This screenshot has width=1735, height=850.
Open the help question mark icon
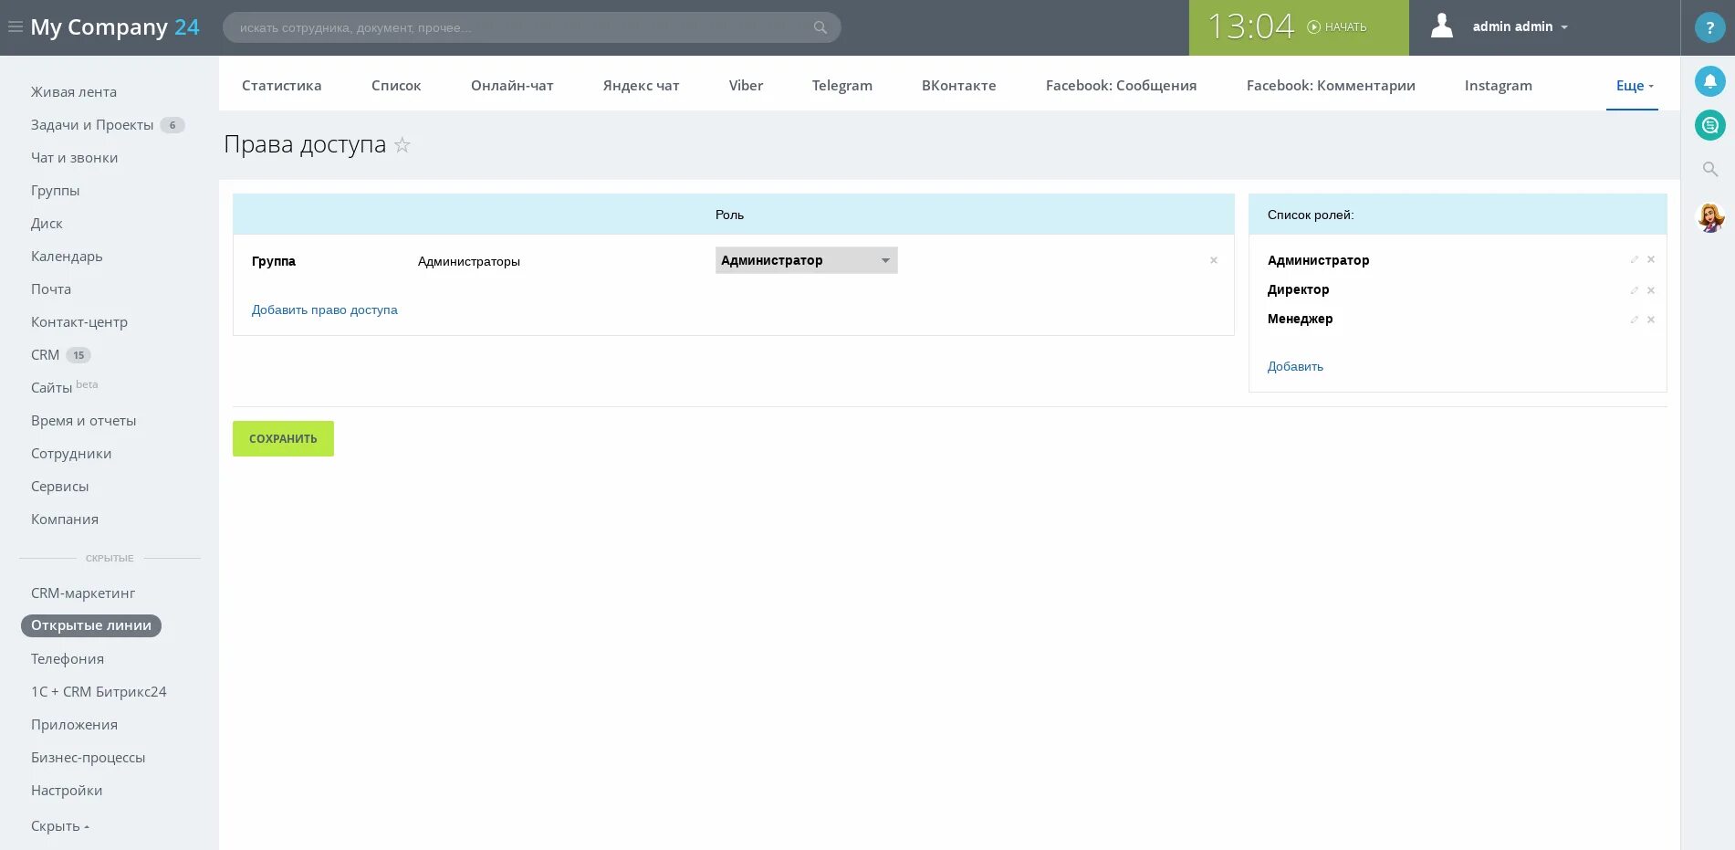1709,27
